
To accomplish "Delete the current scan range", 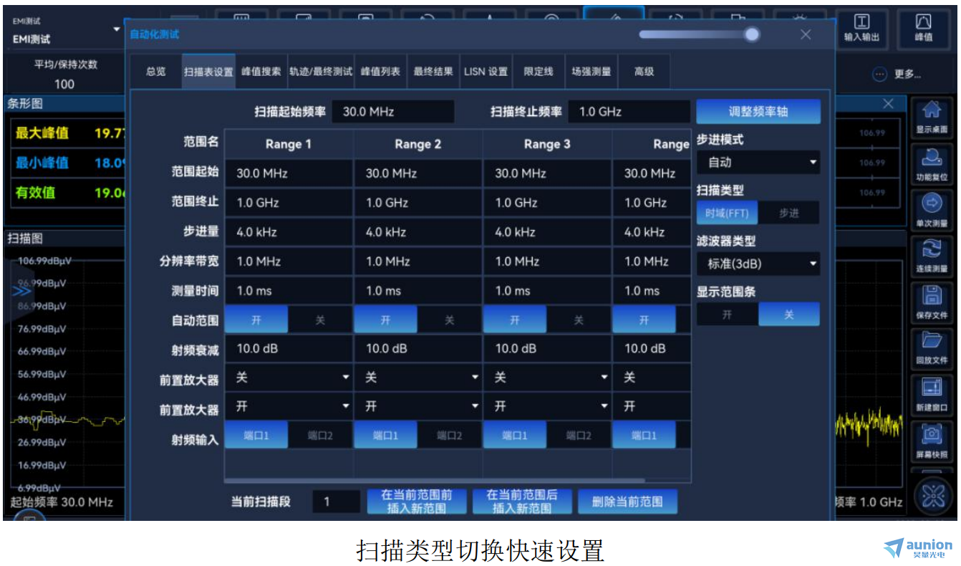I will click(627, 502).
